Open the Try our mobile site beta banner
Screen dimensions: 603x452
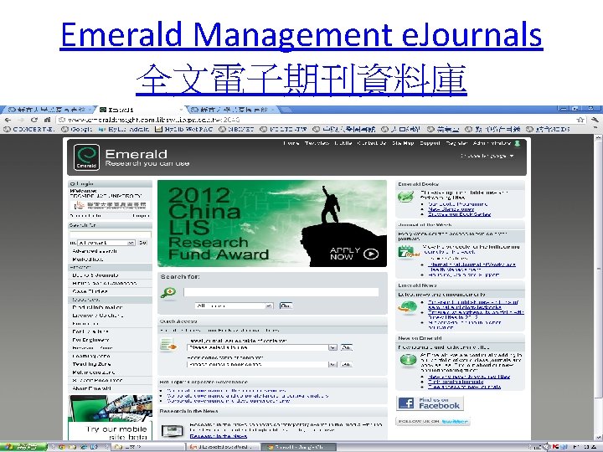(110, 418)
